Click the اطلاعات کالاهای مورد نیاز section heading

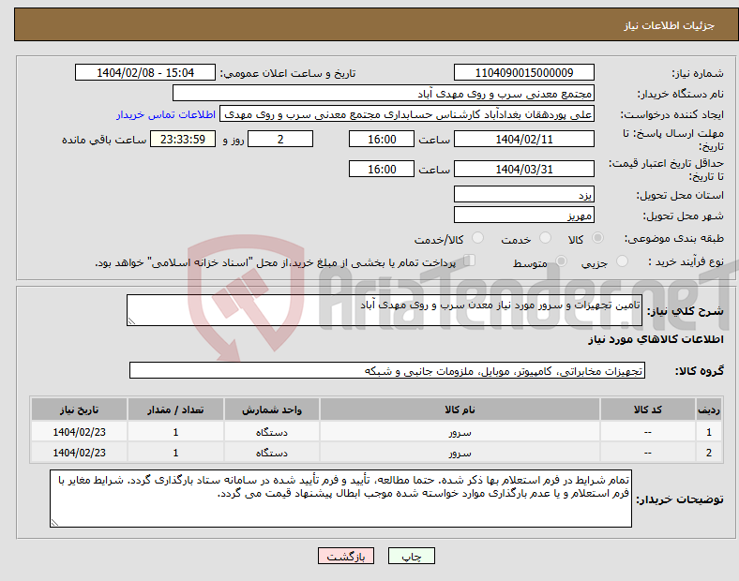click(x=656, y=339)
